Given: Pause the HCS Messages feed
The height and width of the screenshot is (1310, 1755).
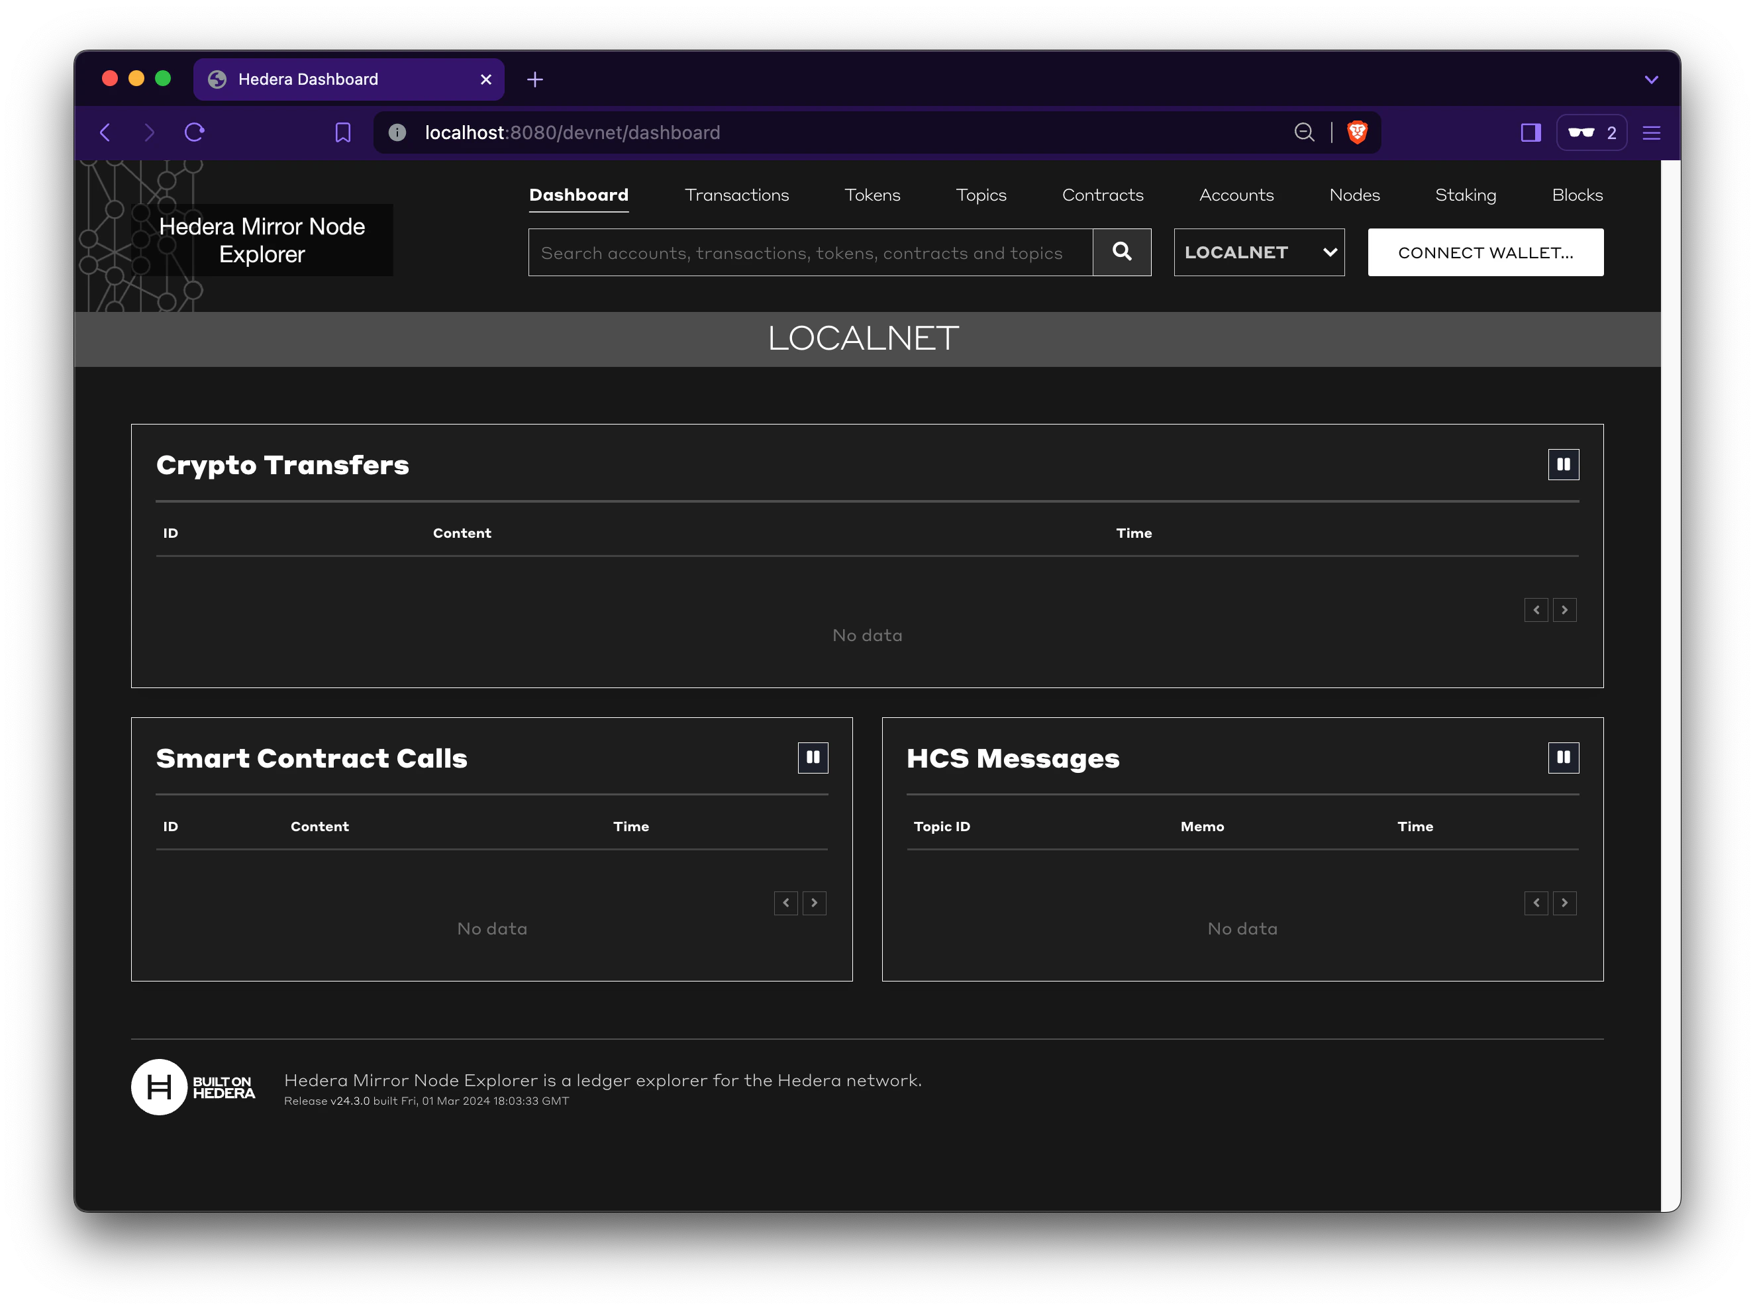Looking at the screenshot, I should pyautogui.click(x=1563, y=758).
